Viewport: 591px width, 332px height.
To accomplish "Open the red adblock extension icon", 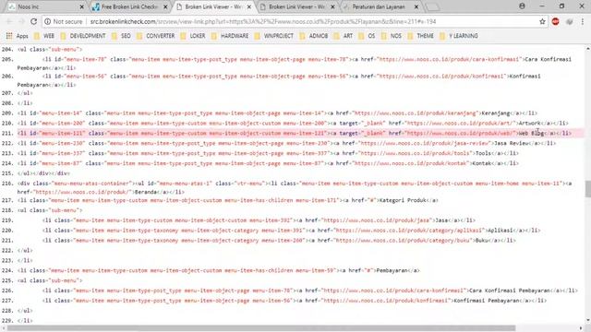I will [555, 21].
